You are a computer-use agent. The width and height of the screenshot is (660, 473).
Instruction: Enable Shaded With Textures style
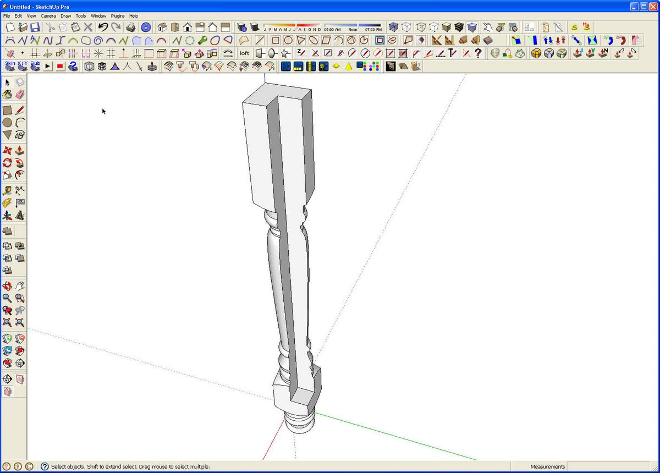coord(459,27)
